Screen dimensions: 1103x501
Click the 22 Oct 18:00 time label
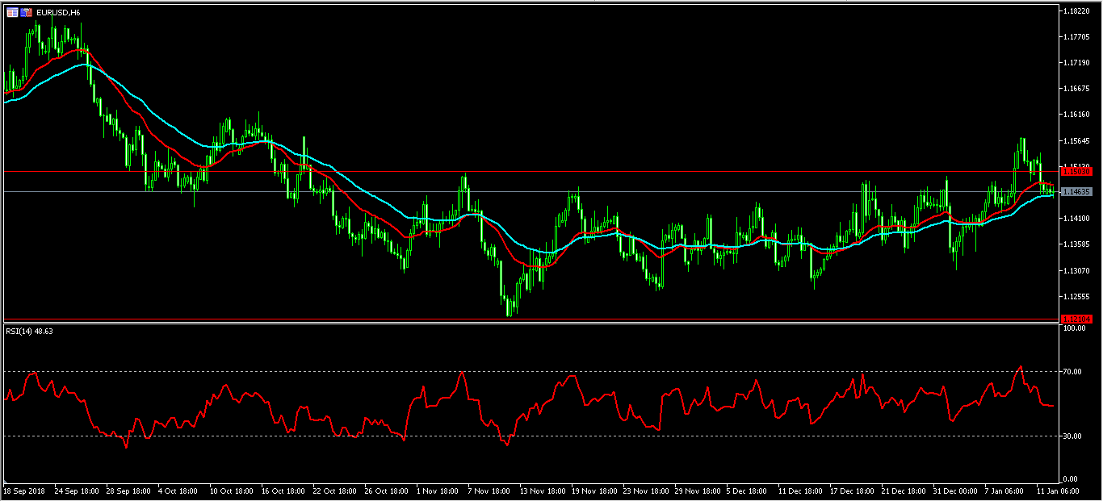point(333,491)
